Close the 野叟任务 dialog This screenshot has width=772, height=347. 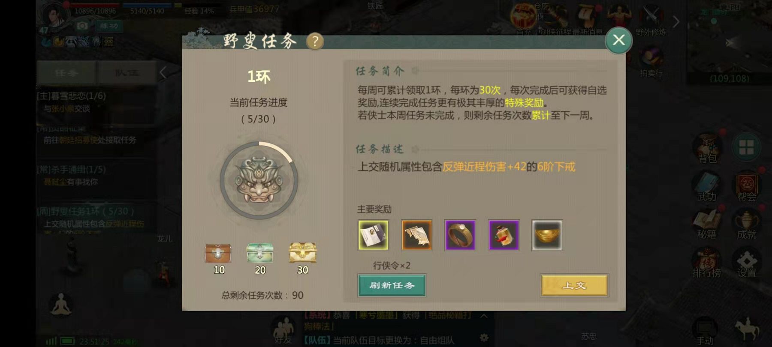click(618, 40)
